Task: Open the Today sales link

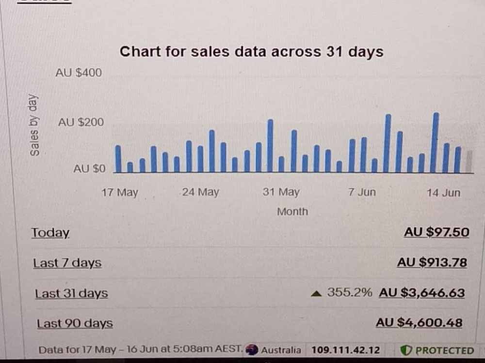Action: (x=50, y=233)
